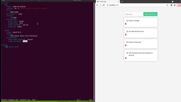Focus the New Item text field
This screenshot has width=181, height=102.
[x=134, y=14]
